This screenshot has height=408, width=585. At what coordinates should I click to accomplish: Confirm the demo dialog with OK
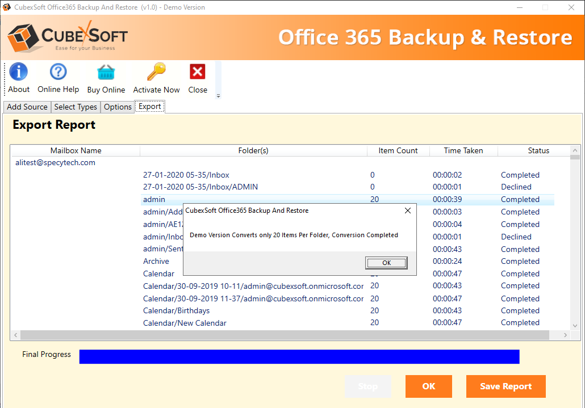pos(386,263)
